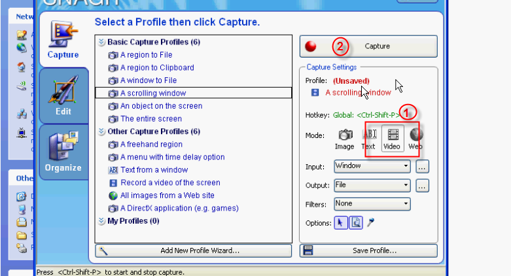Collapse Basic Capture Profiles group
The image size is (511, 276).
pos(101,42)
